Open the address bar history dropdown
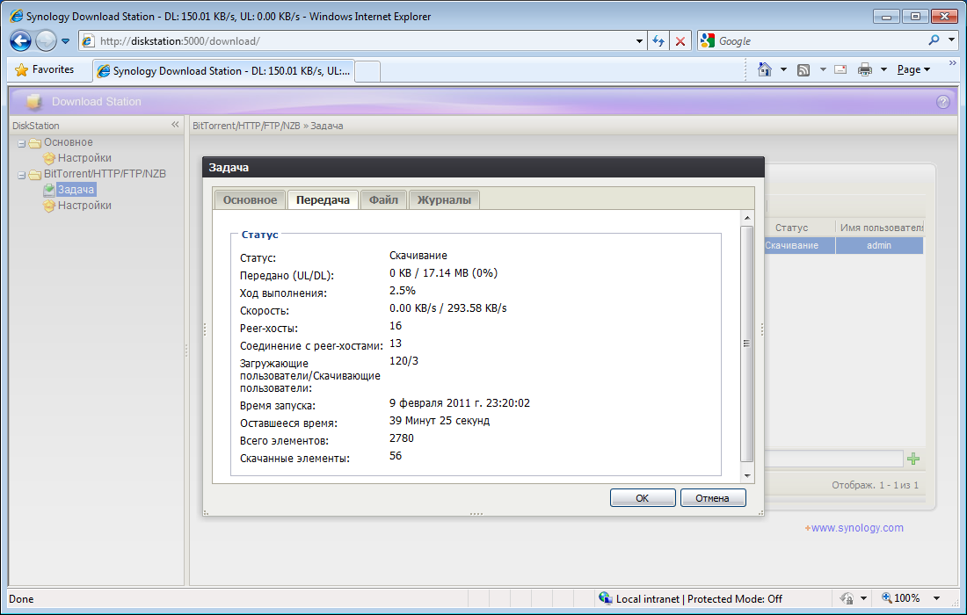 coord(639,41)
